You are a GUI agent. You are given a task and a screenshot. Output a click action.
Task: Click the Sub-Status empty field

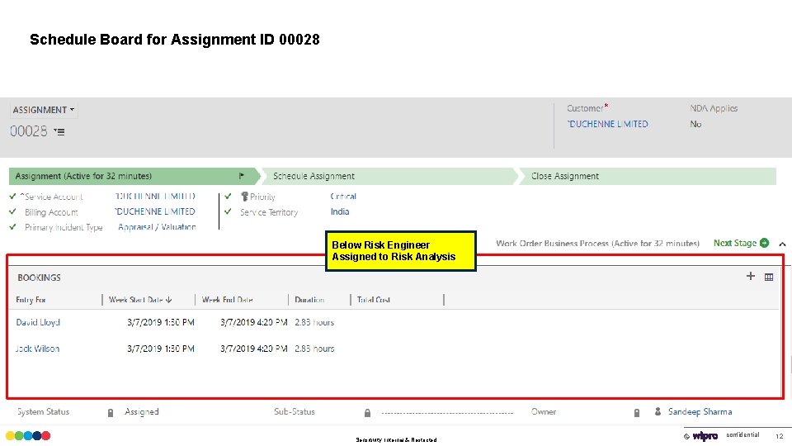(x=447, y=413)
